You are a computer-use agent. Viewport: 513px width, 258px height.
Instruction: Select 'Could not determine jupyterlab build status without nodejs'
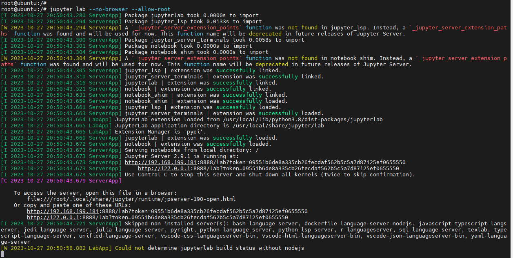(209, 248)
